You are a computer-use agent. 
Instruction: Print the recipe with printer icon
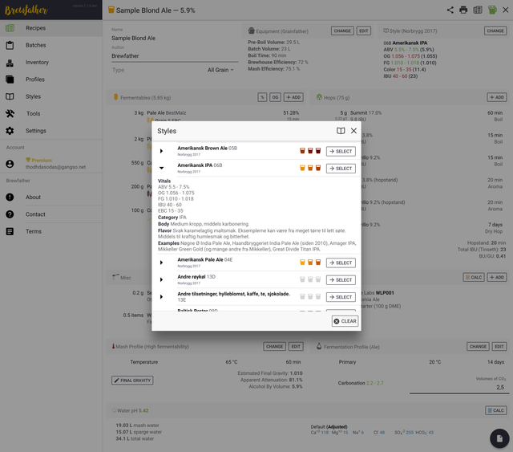pyautogui.click(x=463, y=10)
